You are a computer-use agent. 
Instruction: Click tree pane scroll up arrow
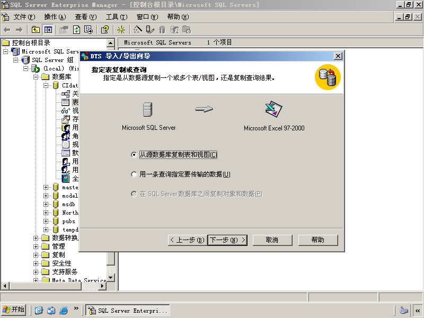point(111,43)
